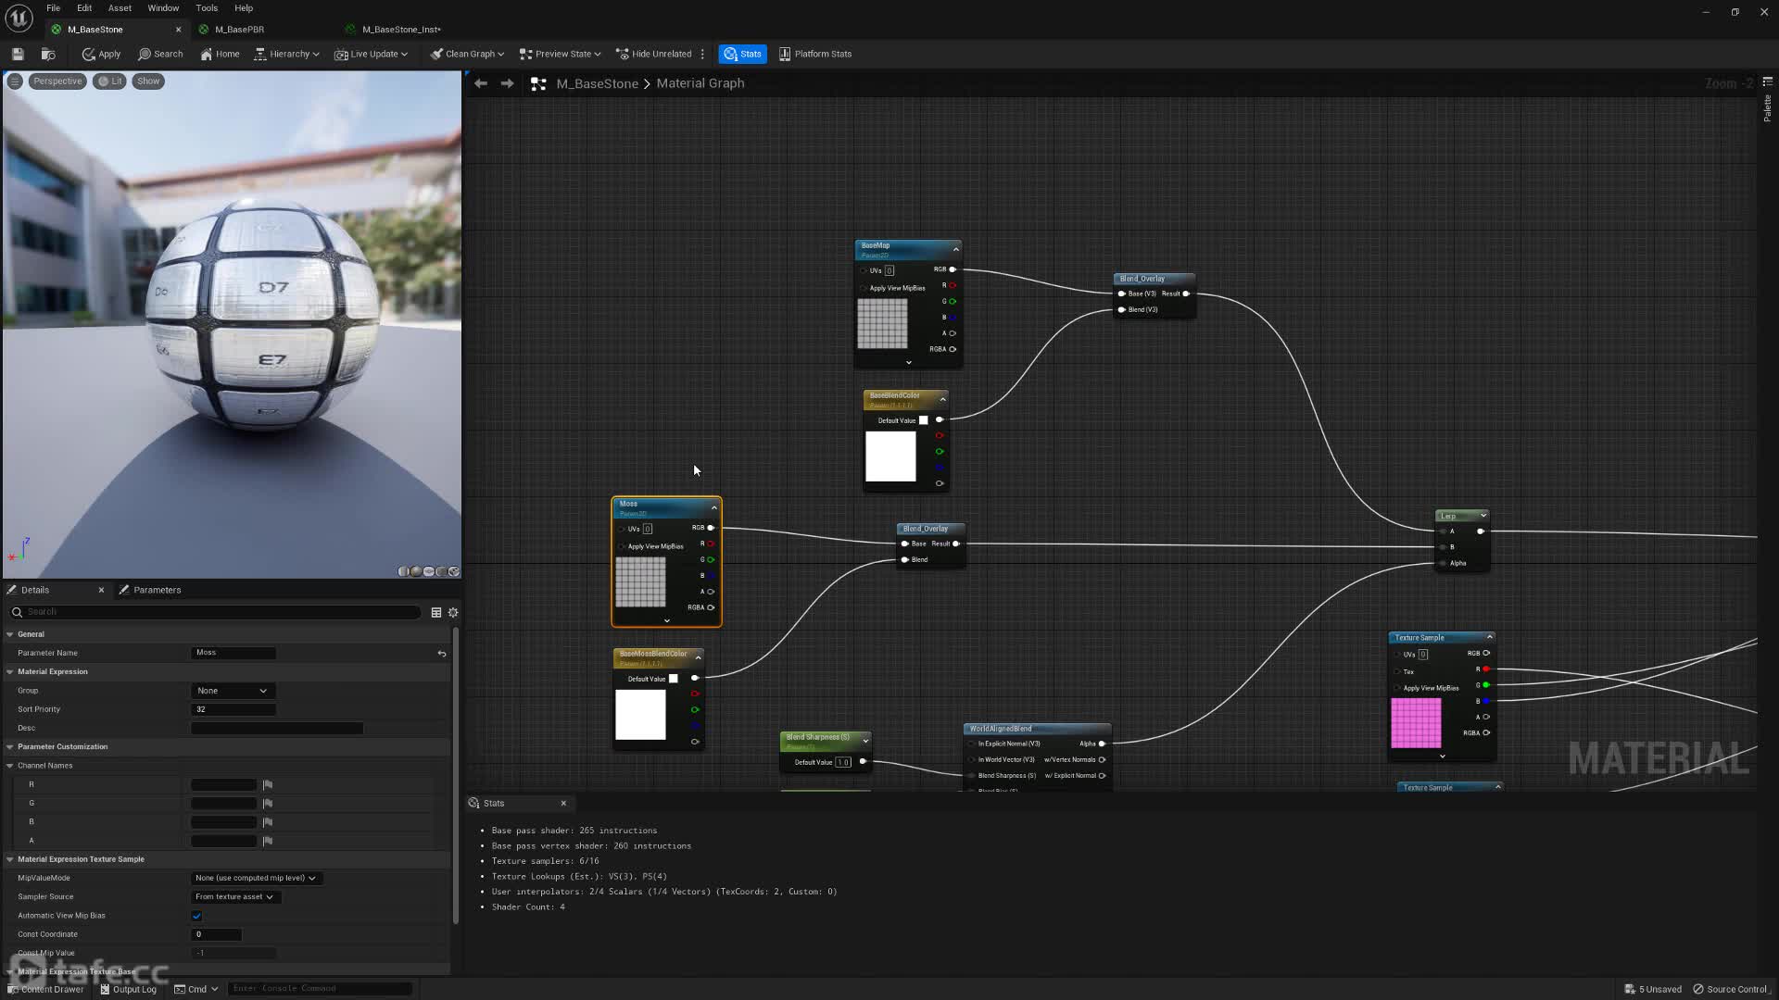
Task: Go to Home in graph
Action: [220, 54]
